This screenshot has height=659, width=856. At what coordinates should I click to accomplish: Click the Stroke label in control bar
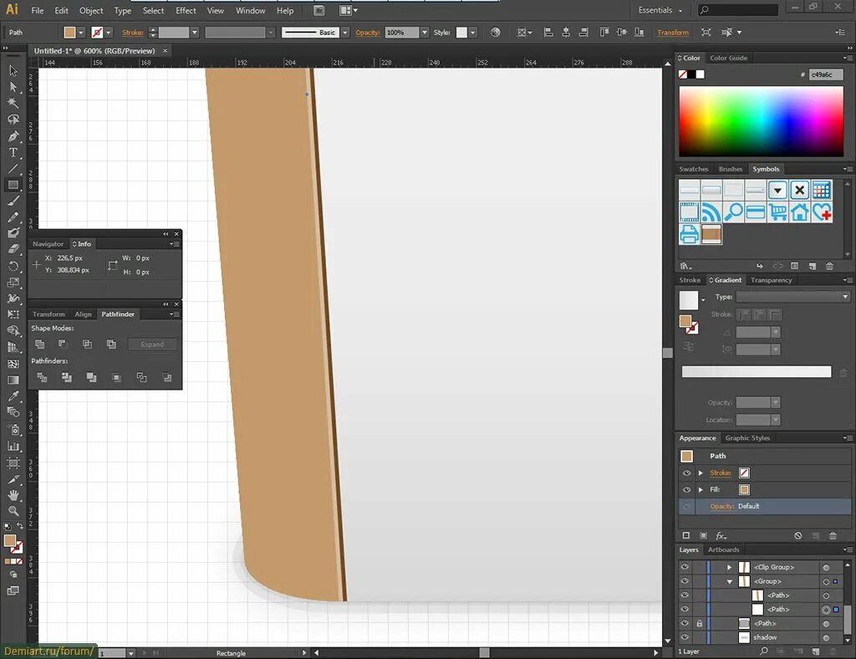point(133,33)
